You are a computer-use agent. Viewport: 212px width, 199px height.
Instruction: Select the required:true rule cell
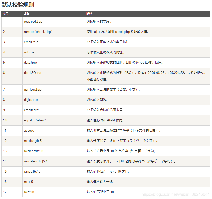point(54,22)
